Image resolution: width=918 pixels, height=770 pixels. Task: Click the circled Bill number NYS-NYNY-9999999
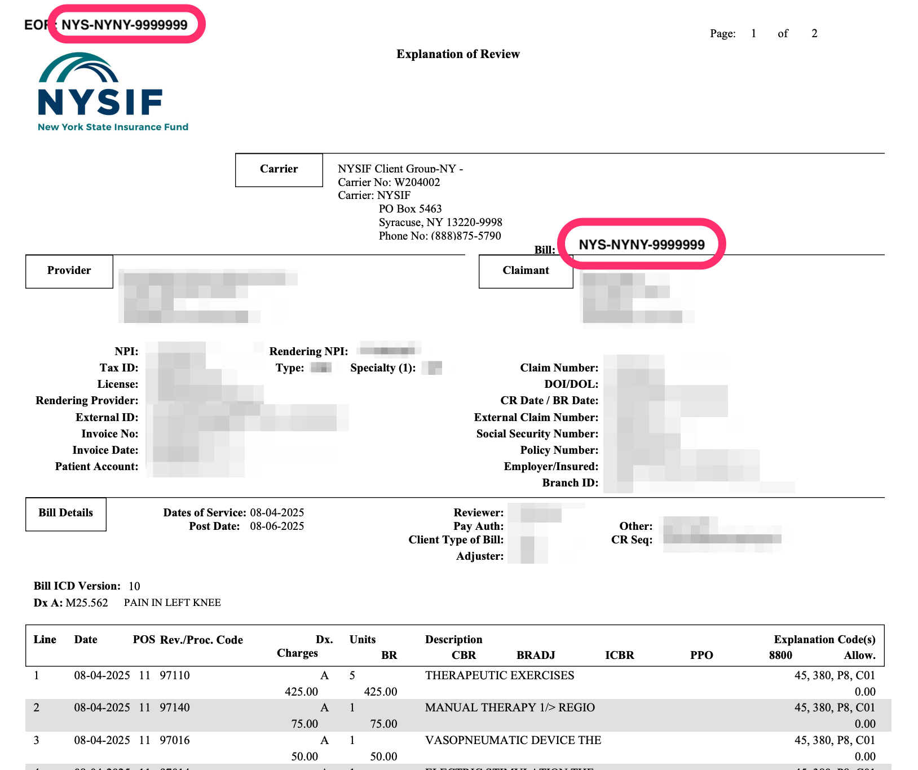click(x=642, y=245)
